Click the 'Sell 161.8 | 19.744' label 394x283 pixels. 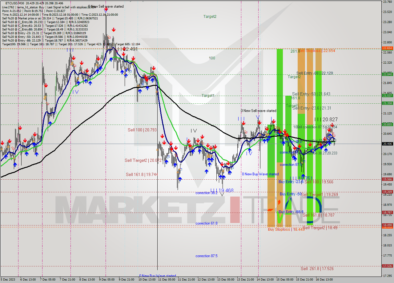coord(142,174)
